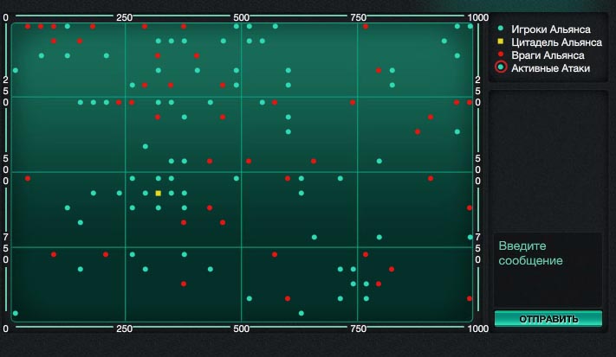
Task: Focus the Введите сообщение message field
Action: pos(548,270)
